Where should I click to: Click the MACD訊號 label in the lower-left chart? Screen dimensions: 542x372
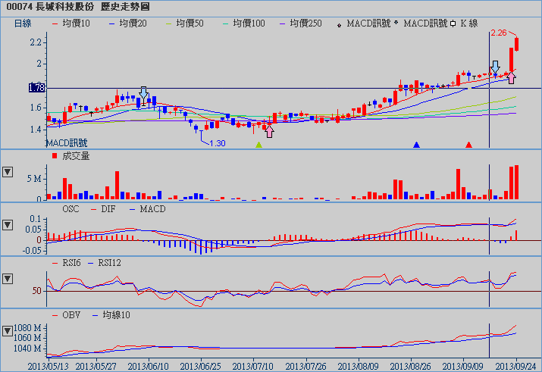67,142
